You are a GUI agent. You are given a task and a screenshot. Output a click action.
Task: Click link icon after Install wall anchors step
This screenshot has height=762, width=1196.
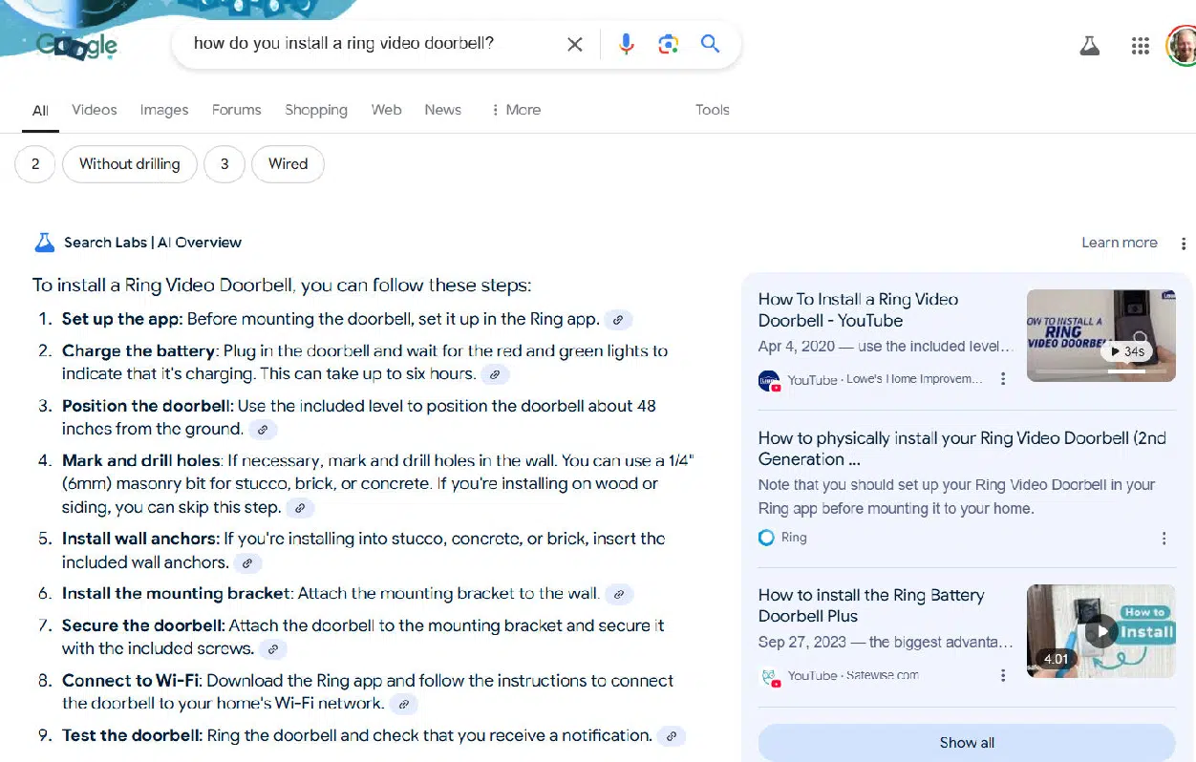[247, 563]
